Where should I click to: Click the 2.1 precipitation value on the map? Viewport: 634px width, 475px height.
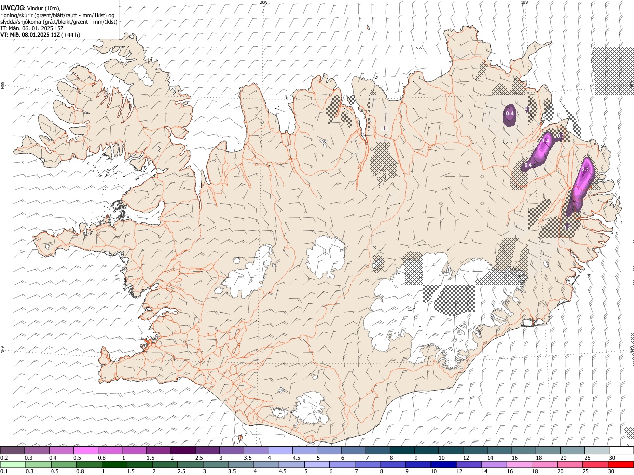586,169
